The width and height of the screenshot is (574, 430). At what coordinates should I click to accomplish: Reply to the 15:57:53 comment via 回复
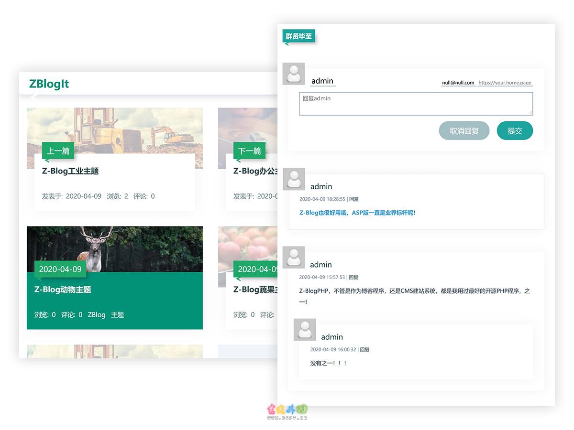(353, 277)
